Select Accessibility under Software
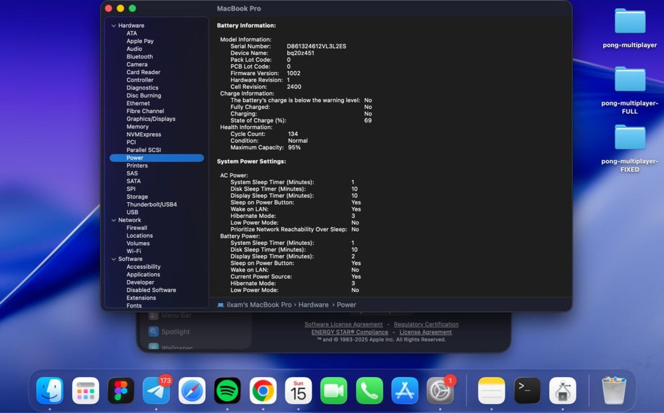664x413 pixels. pos(143,267)
